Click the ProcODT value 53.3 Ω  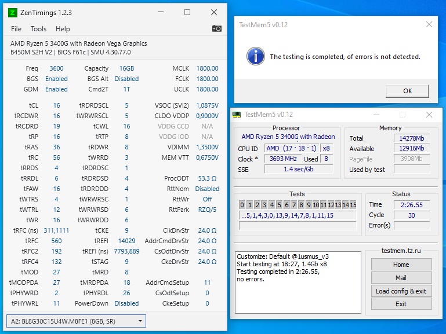[x=208, y=178]
